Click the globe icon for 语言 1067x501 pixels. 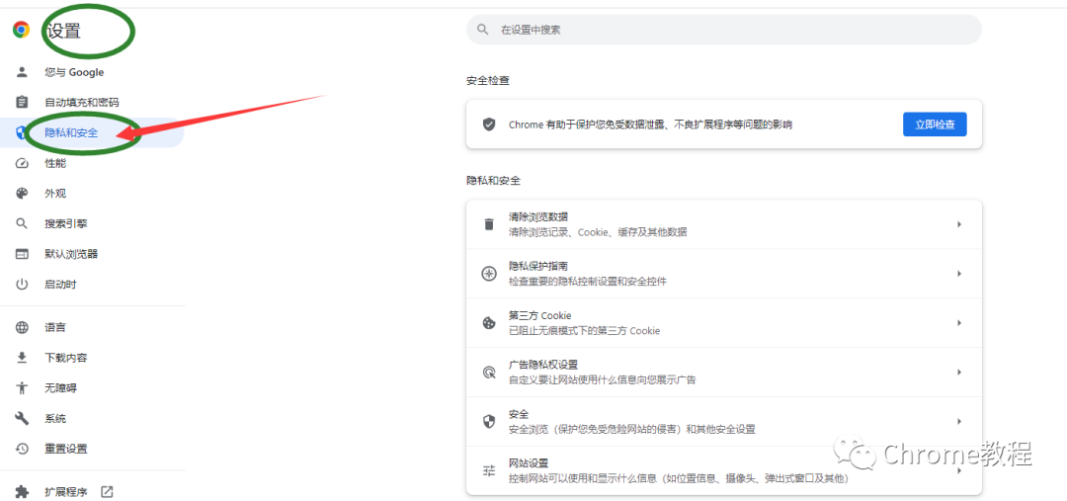(x=22, y=327)
